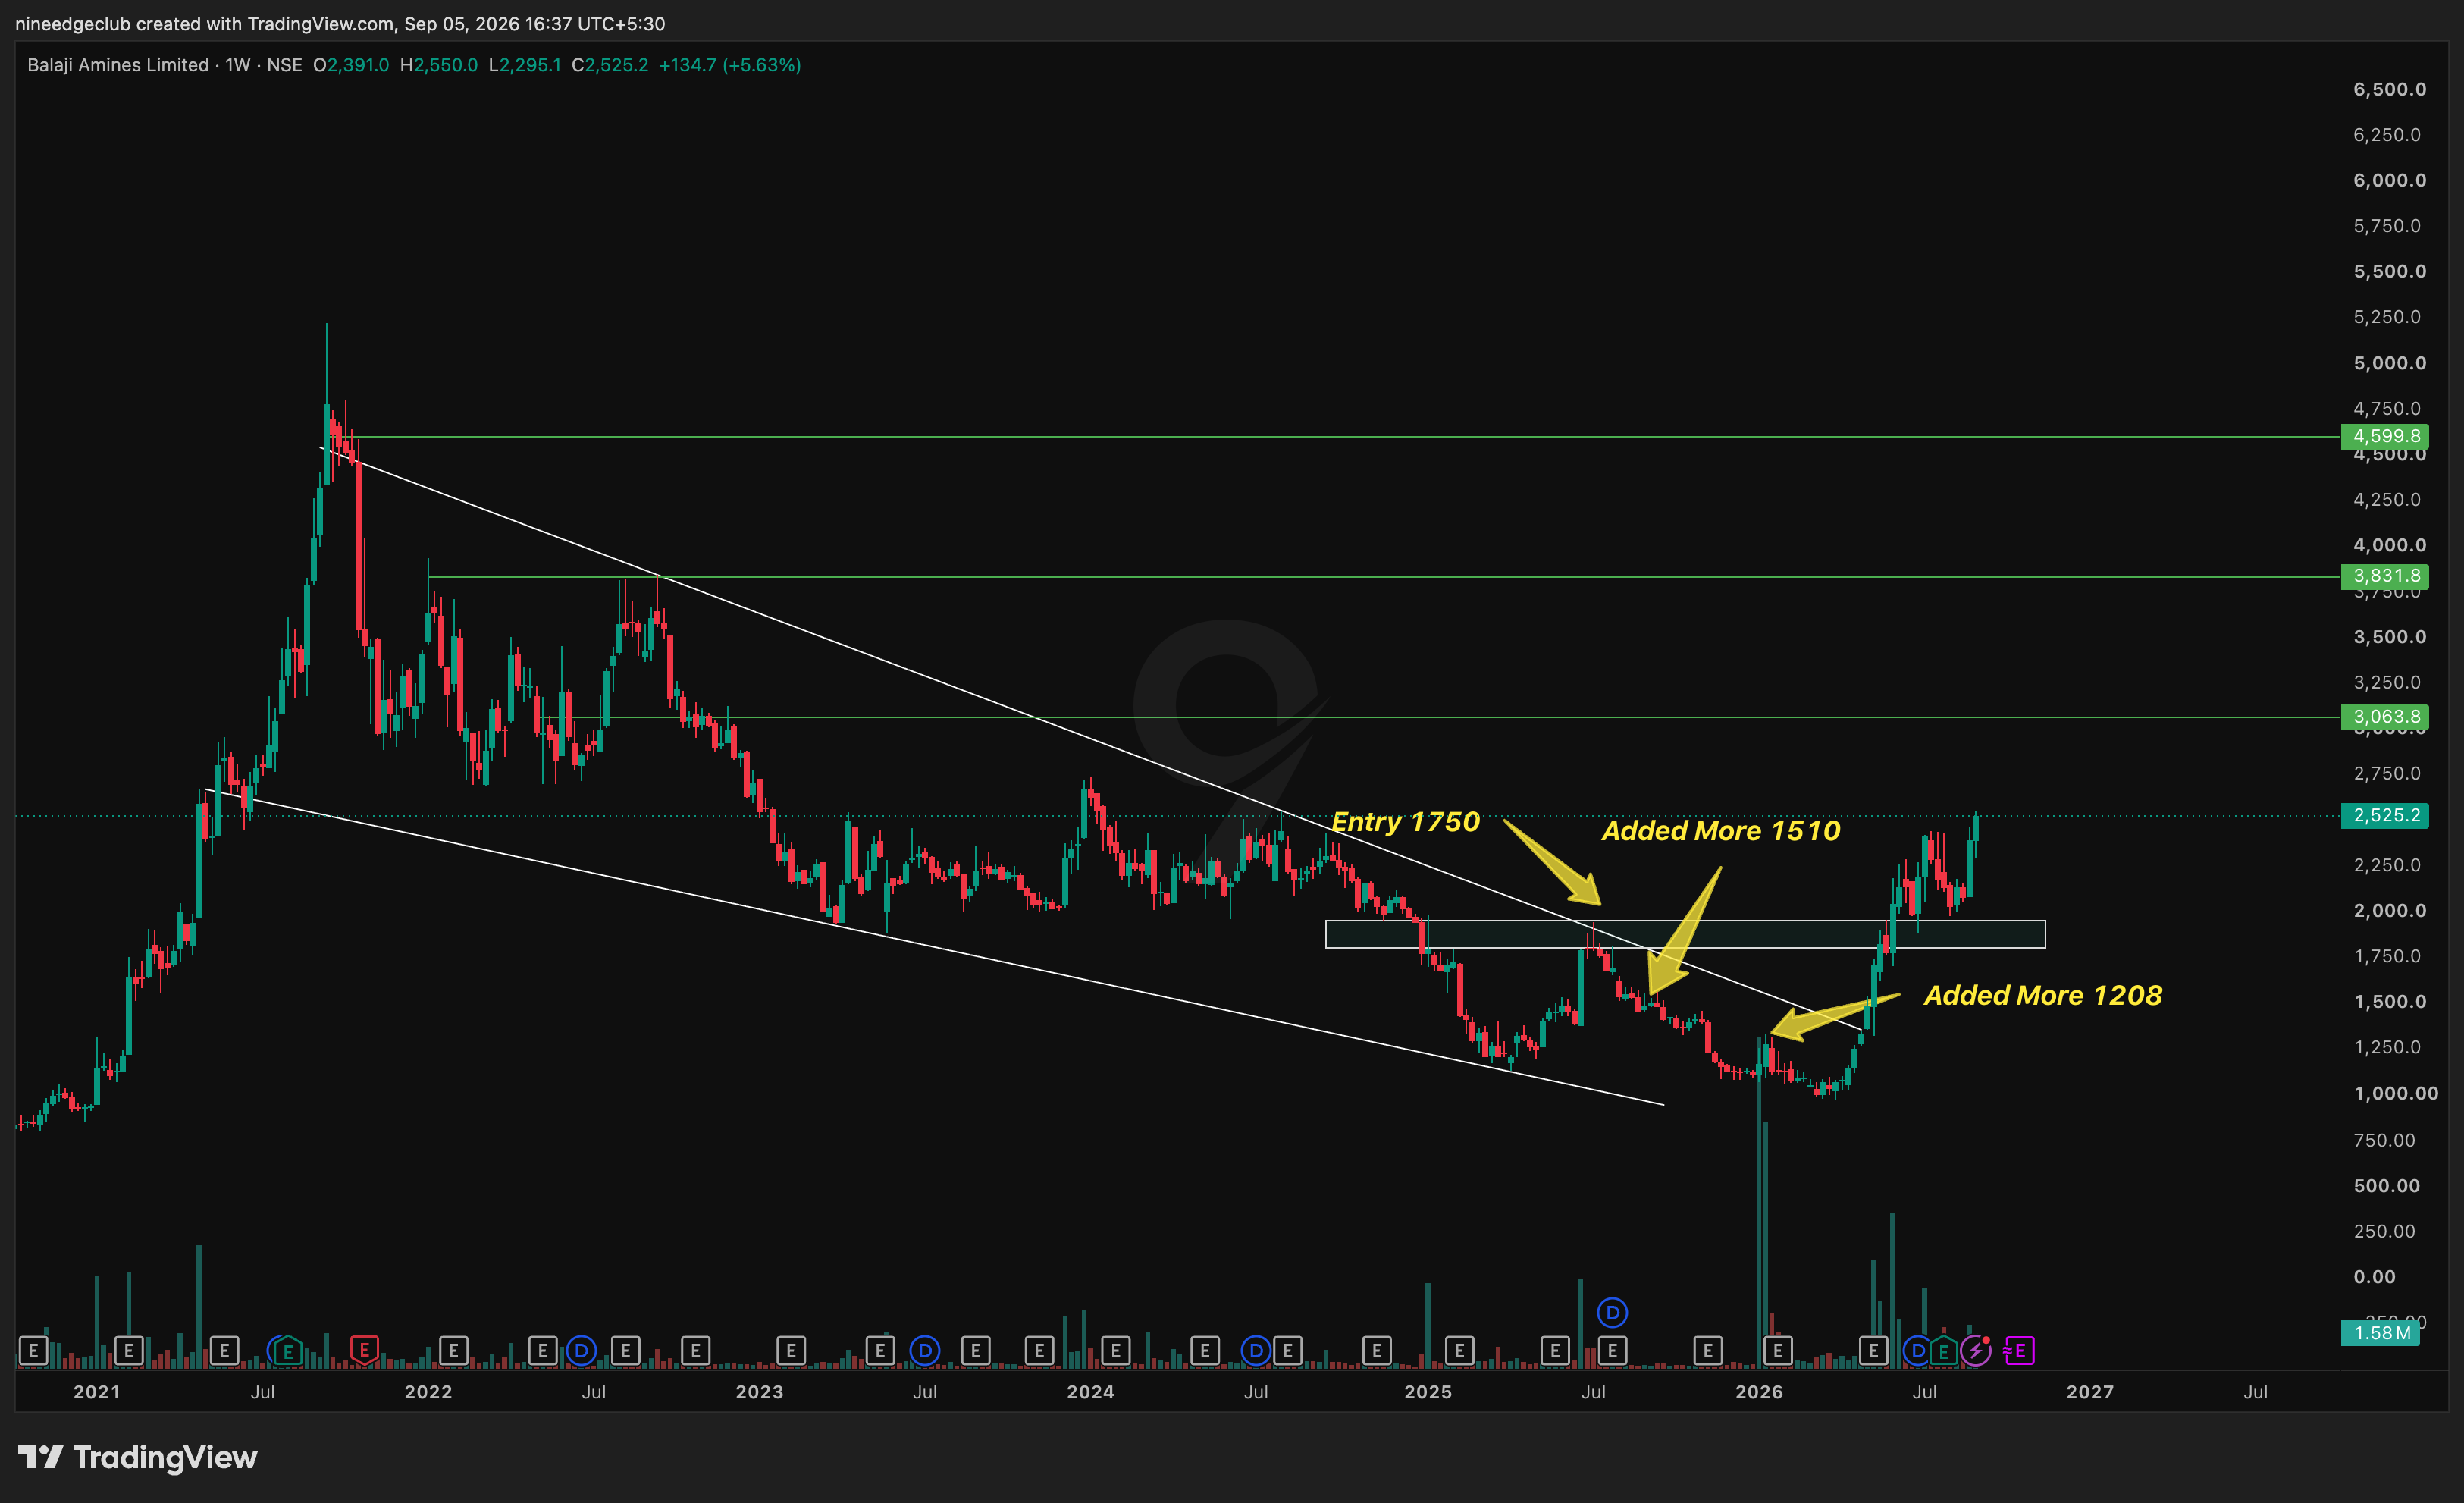Click the red earnings marker before 2022
Viewport: 2464px width, 1503px height.
364,1351
